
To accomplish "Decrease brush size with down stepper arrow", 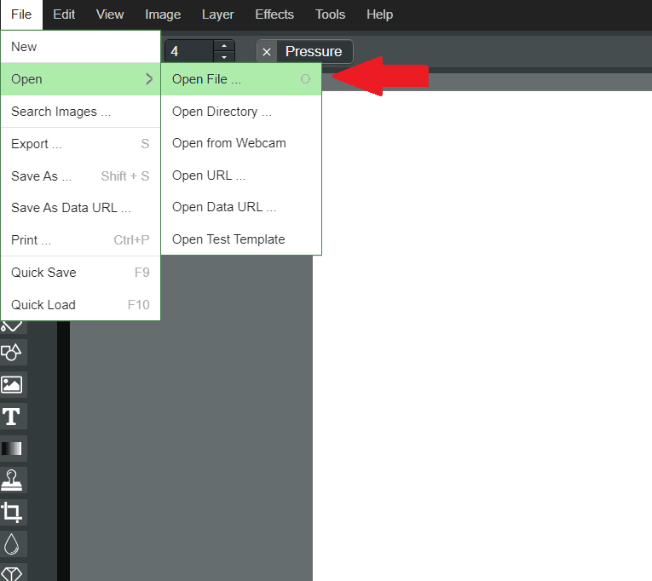I will tap(224, 57).
